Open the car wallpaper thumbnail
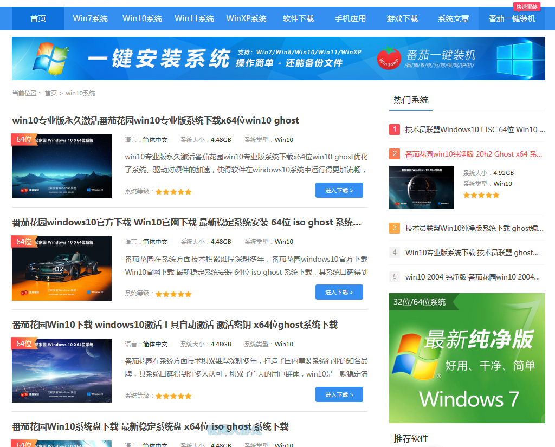 point(62,268)
